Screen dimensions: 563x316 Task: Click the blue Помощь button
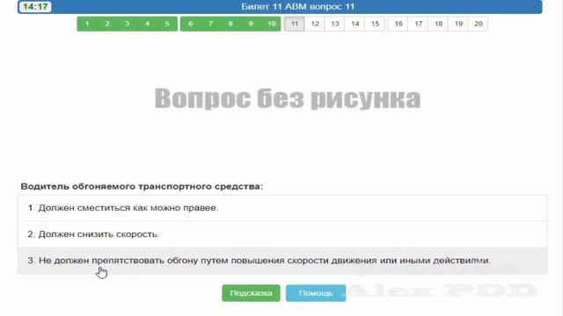[x=316, y=293]
